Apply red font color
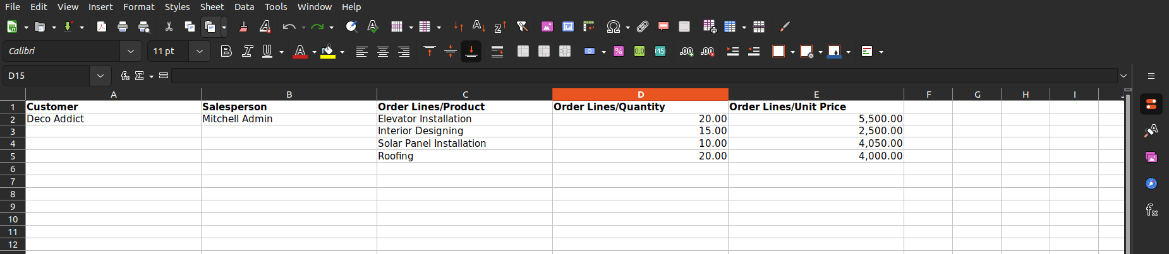1169x254 pixels. 300,51
